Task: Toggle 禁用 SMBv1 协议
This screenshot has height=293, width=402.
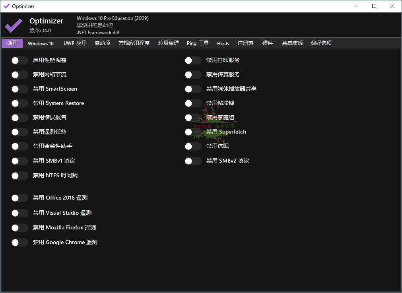Action: click(x=19, y=161)
